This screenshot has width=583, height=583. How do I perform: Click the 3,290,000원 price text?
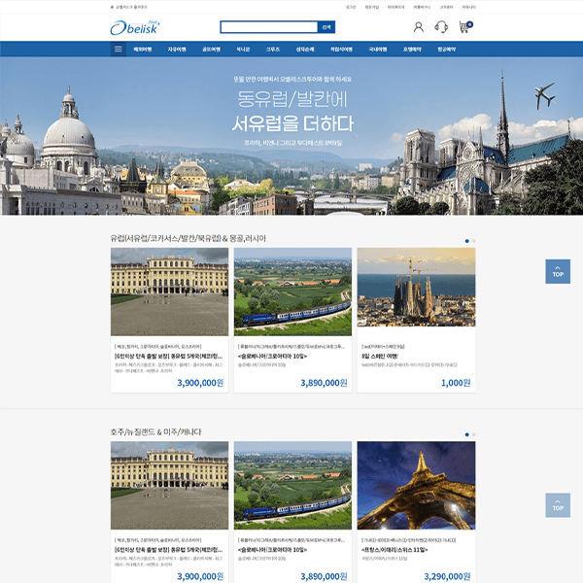pyautogui.click(x=447, y=576)
